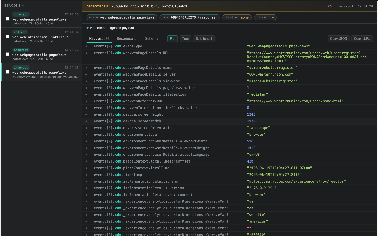Viewport: 378px width, 236px height.
Task: Star the environment.type row
Action: (87, 135)
